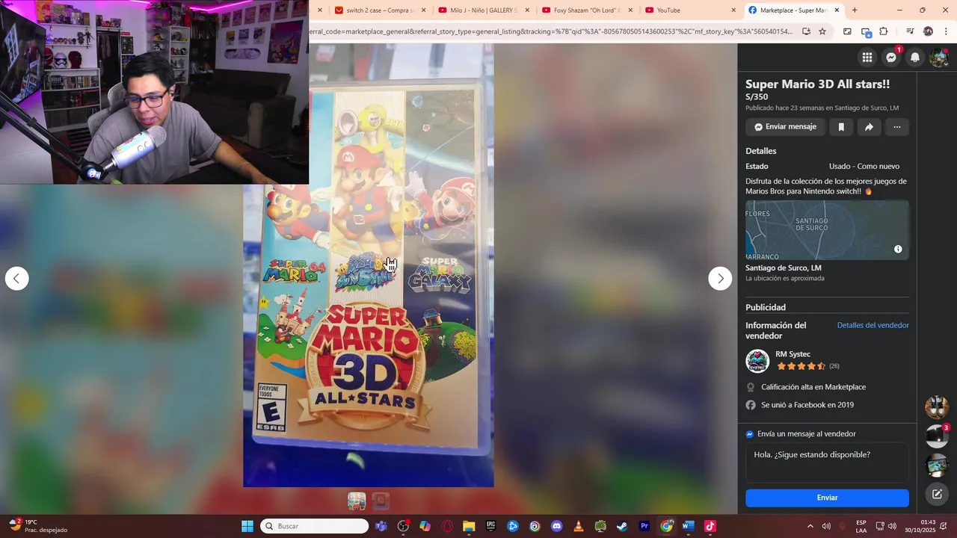
Task: Open more options for this listing
Action: pos(897,127)
